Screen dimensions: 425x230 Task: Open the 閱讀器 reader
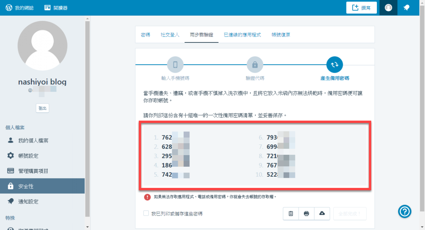point(56,8)
